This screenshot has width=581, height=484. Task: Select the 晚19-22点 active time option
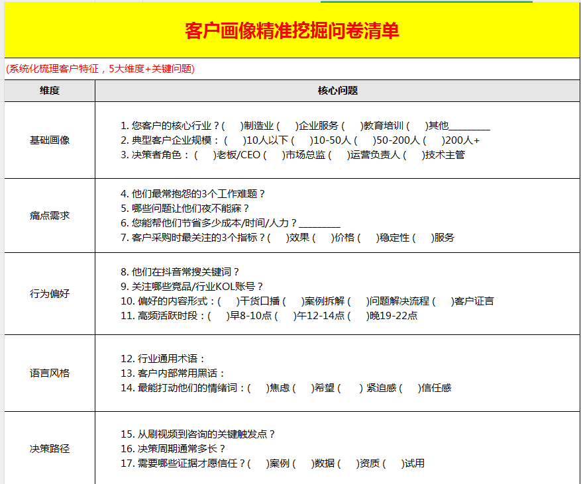358,316
